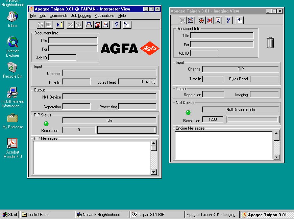Image resolution: width=294 pixels, height=219 pixels.
Task: Click the Engine Messages scroll up arrow
Action: click(276, 133)
